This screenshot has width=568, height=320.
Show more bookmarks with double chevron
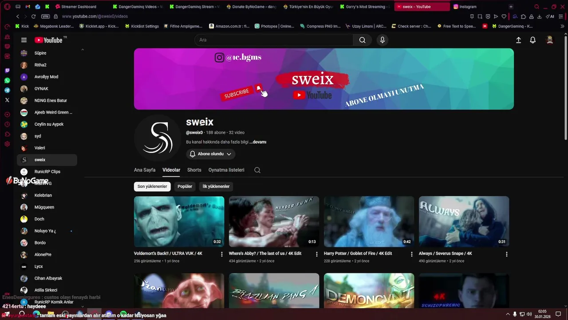563,26
